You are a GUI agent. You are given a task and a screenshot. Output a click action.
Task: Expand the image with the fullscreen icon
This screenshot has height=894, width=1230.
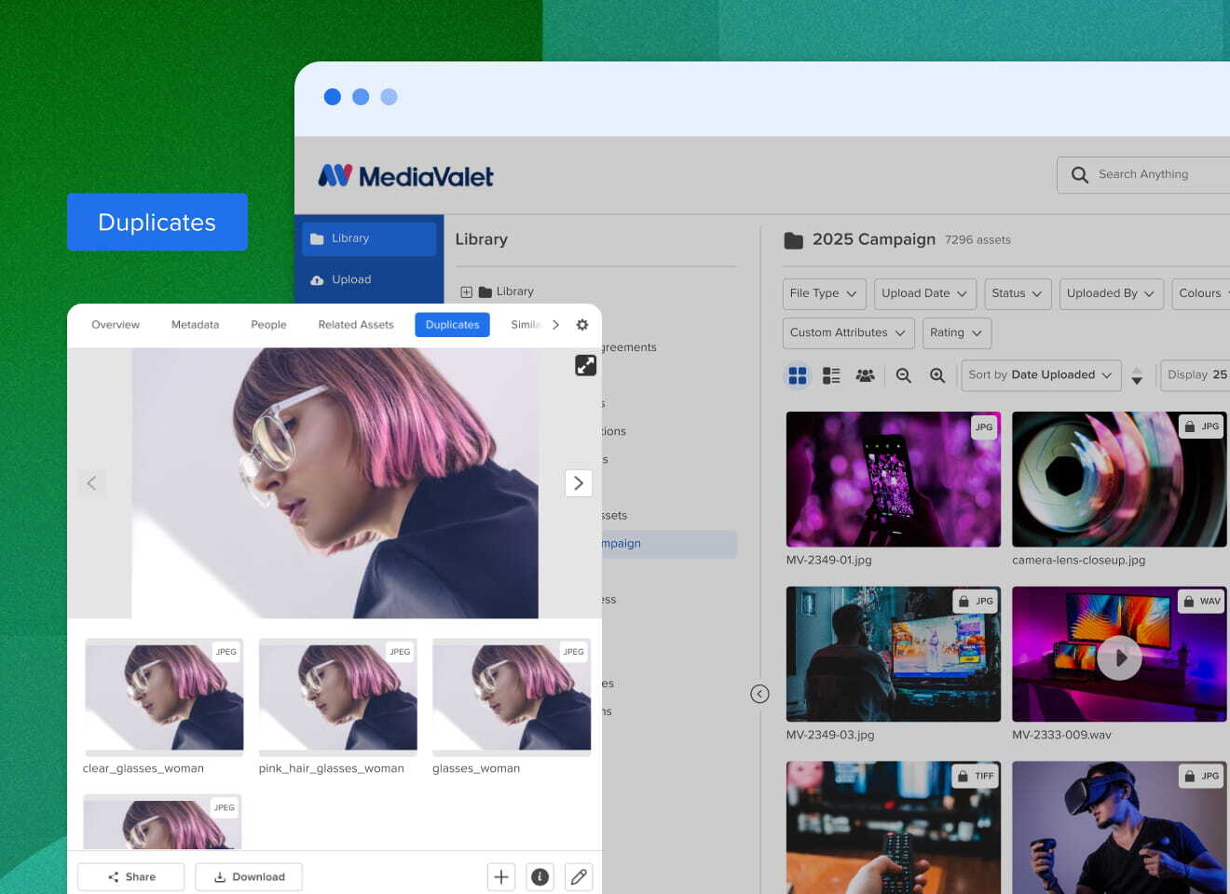(585, 365)
